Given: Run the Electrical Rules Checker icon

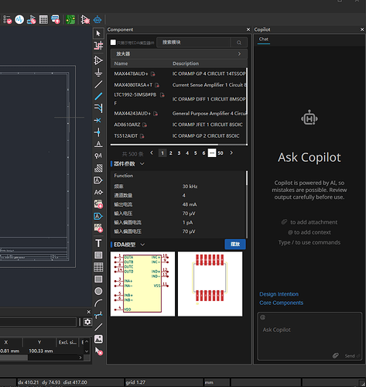Looking at the screenshot, I should [7, 19].
